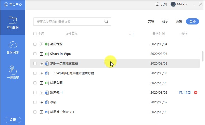The width and height of the screenshot is (205, 125).
Task: Click the 文件名称 column header
Action: pyautogui.click(x=71, y=34)
